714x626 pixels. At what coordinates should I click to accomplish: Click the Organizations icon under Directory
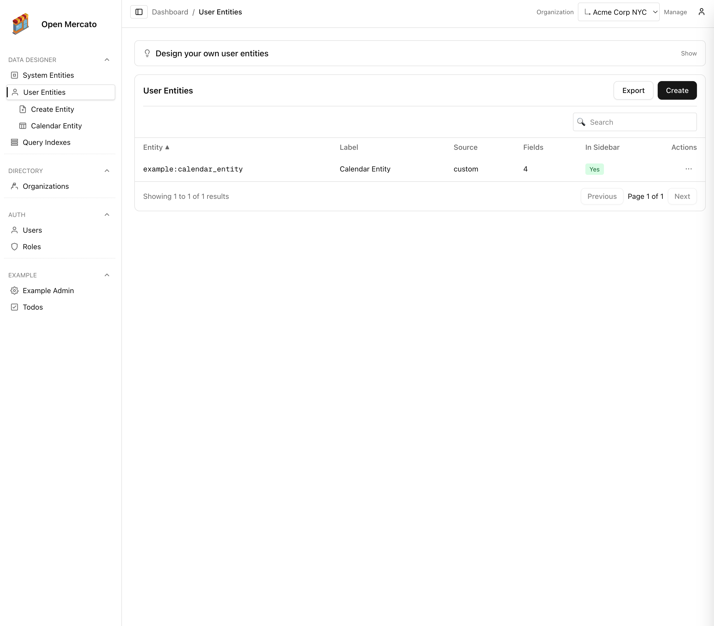click(14, 186)
